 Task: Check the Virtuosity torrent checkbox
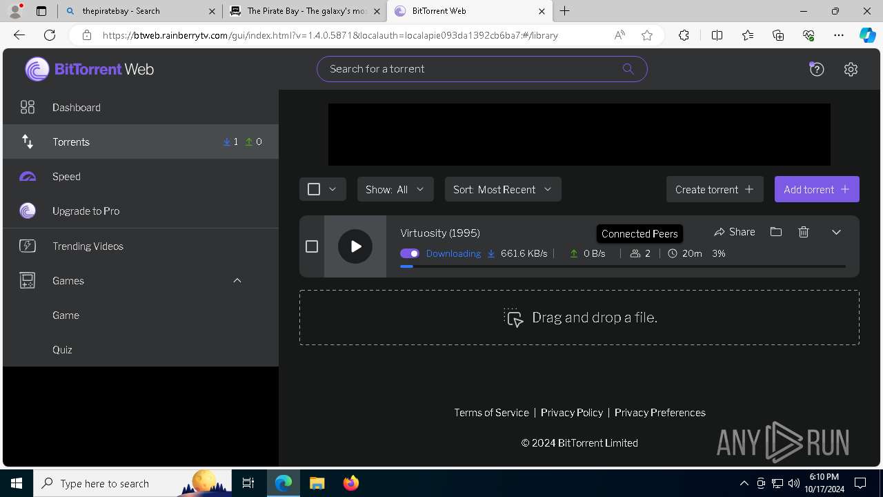pos(312,246)
